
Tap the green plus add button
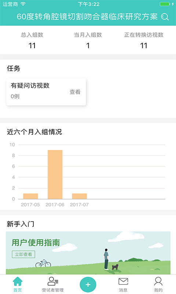pyautogui.click(x=88, y=284)
